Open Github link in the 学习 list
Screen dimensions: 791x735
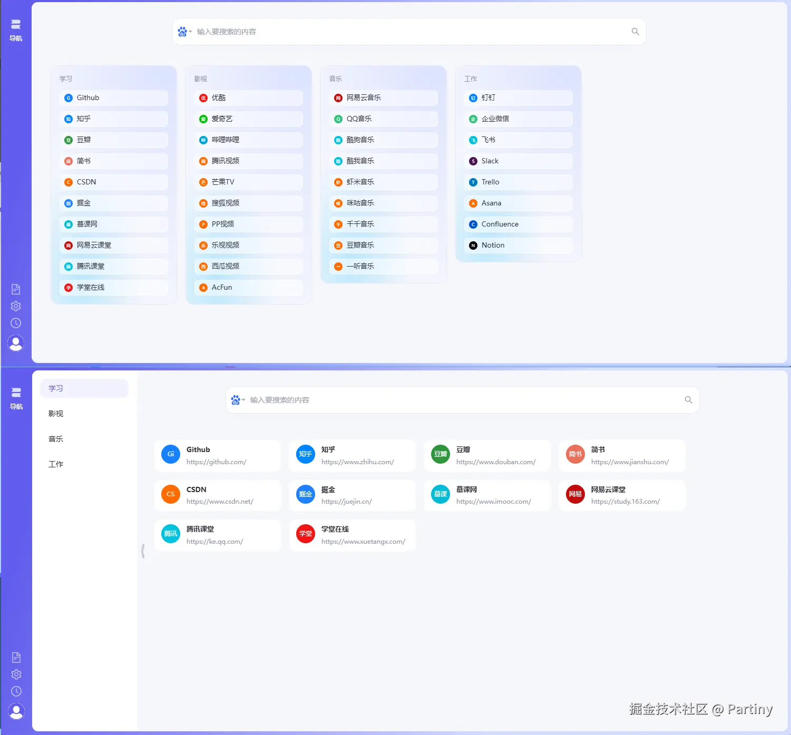114,97
